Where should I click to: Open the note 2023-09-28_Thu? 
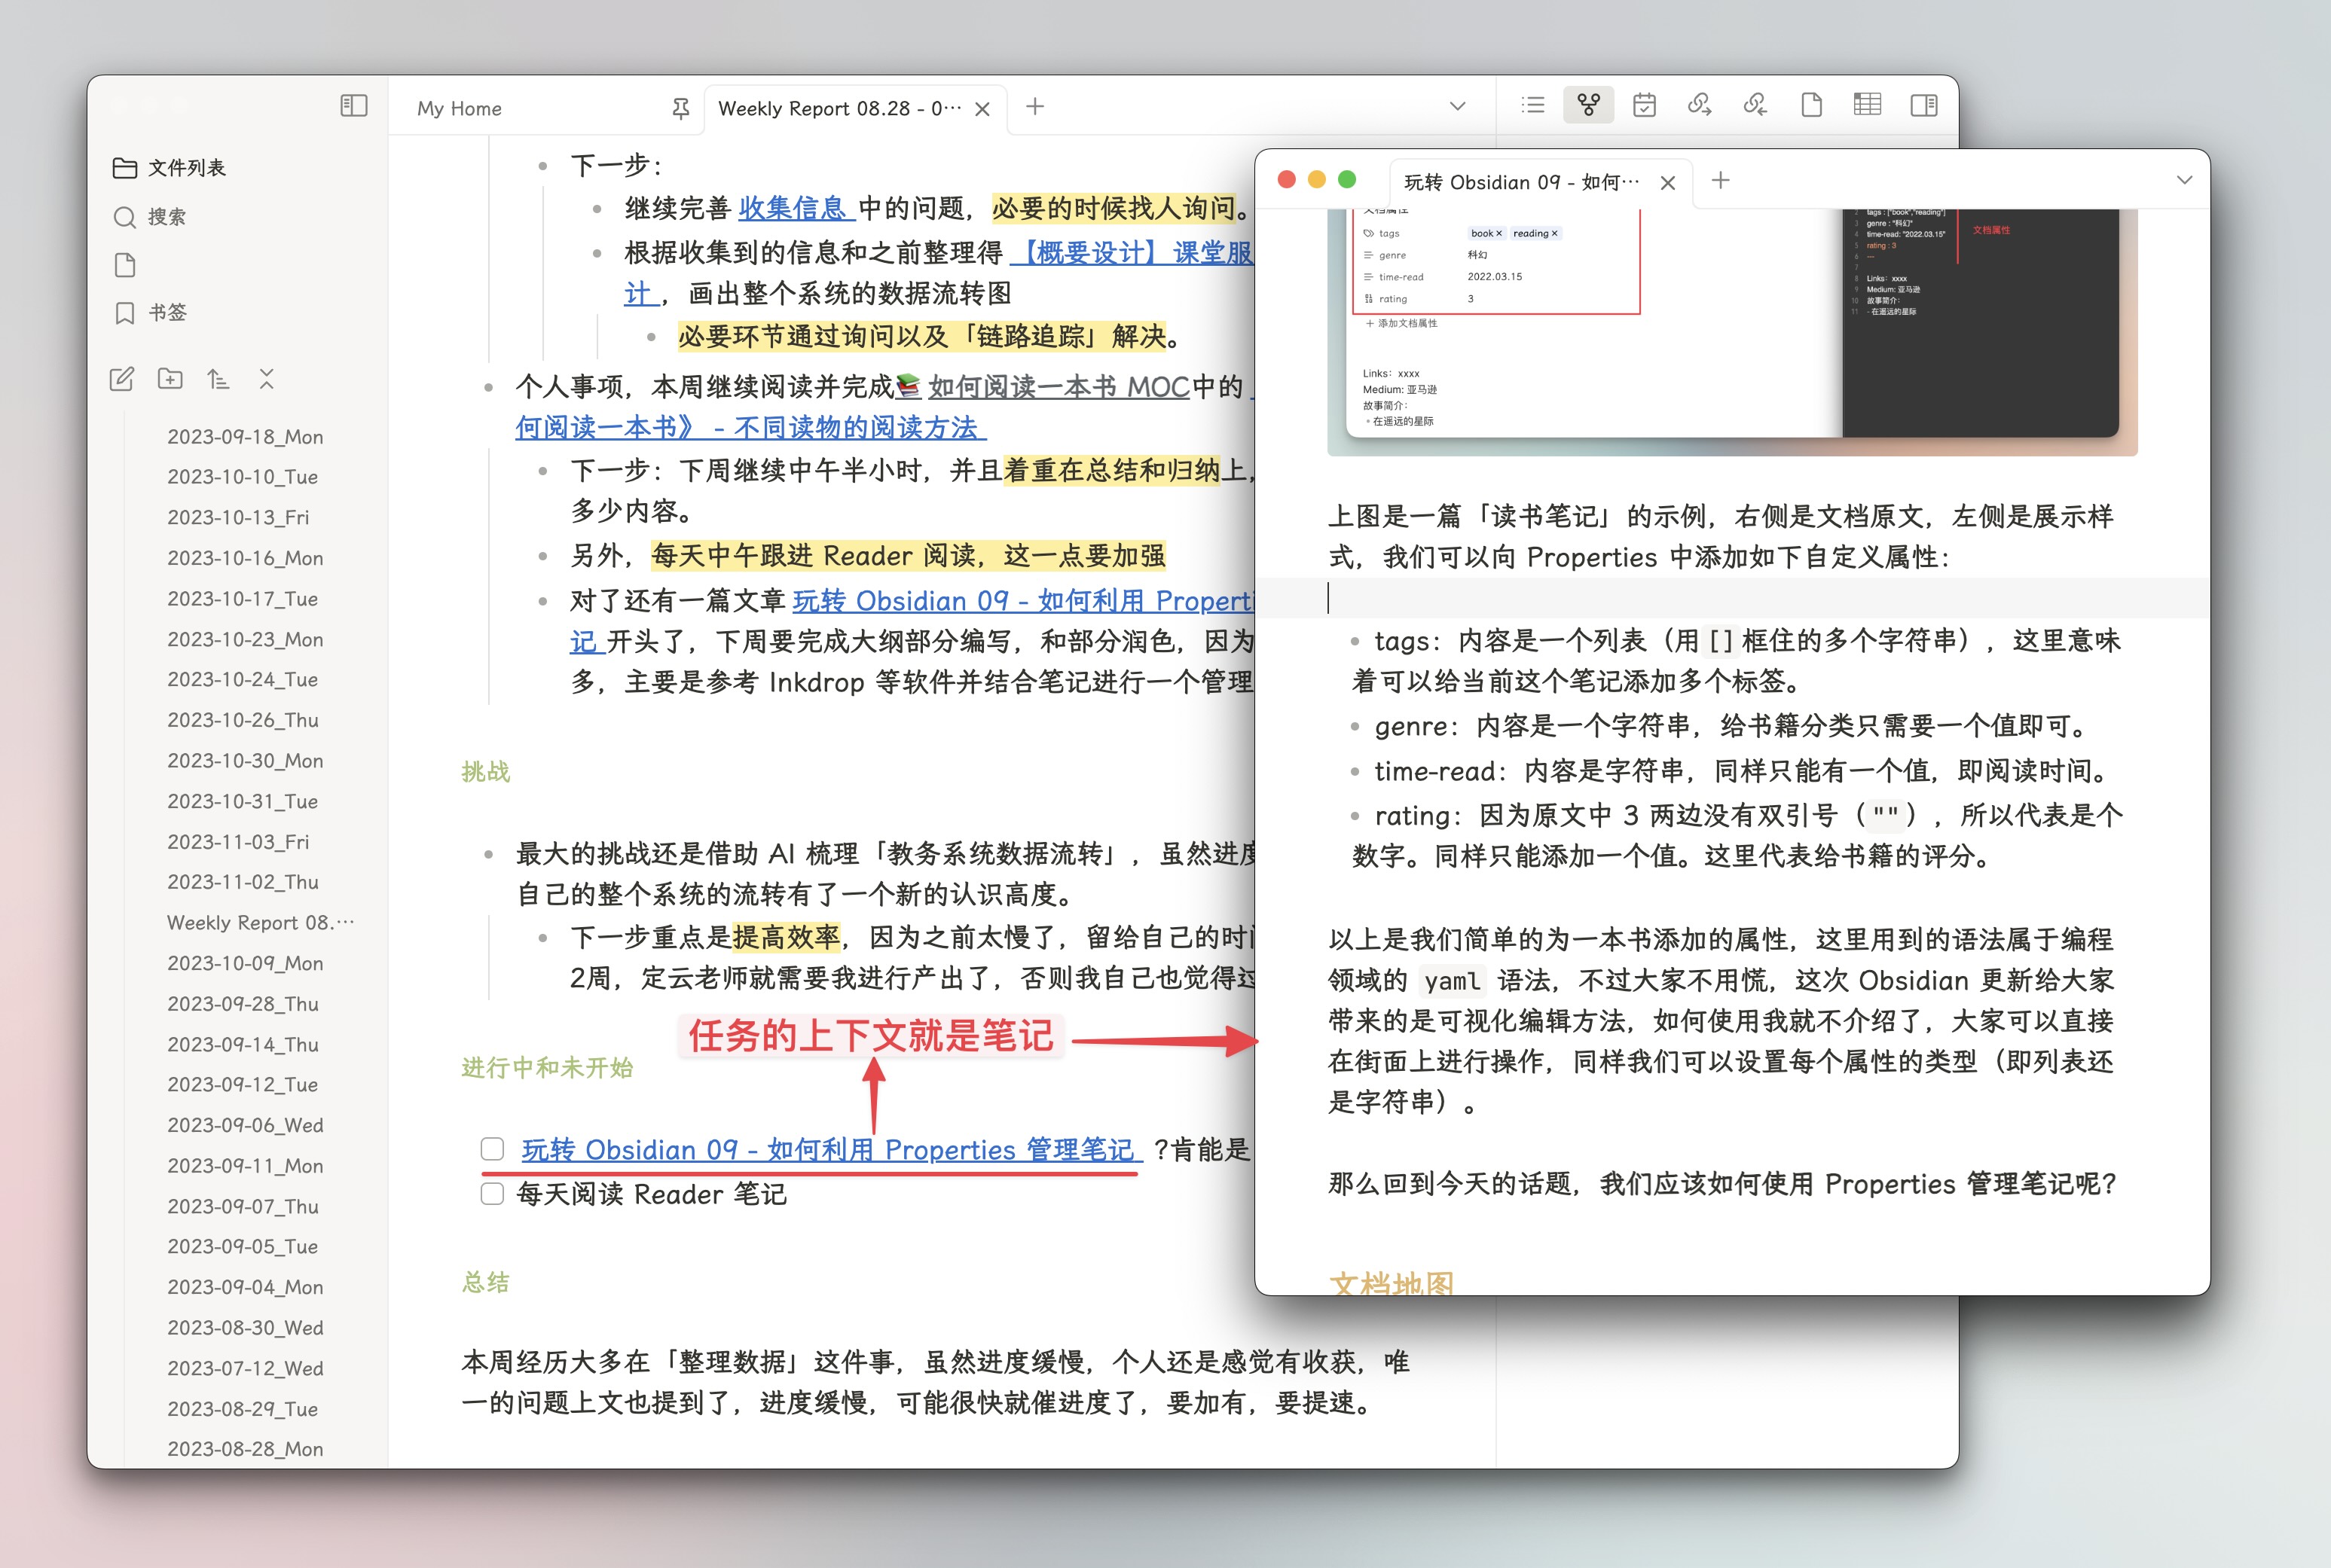point(243,1004)
